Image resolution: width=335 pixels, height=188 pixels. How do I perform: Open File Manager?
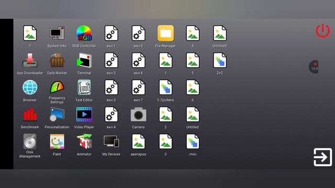tap(165, 33)
